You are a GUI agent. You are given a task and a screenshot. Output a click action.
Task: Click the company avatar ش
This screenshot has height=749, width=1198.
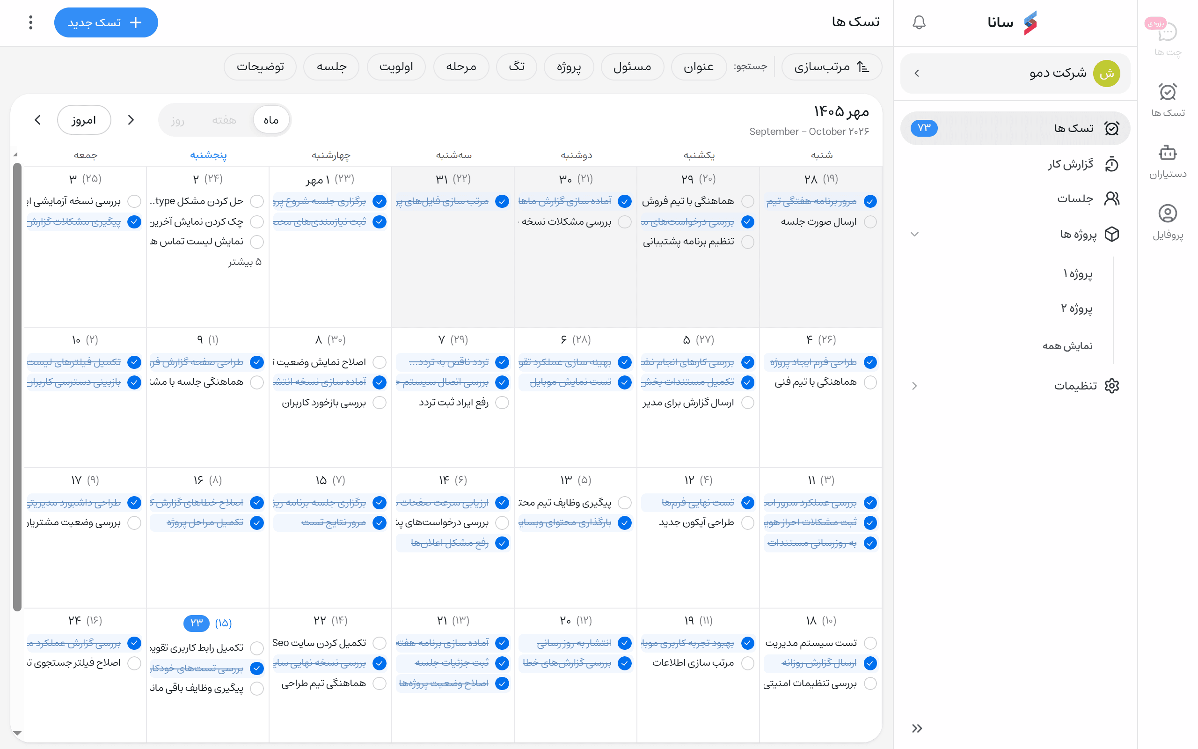point(1106,73)
